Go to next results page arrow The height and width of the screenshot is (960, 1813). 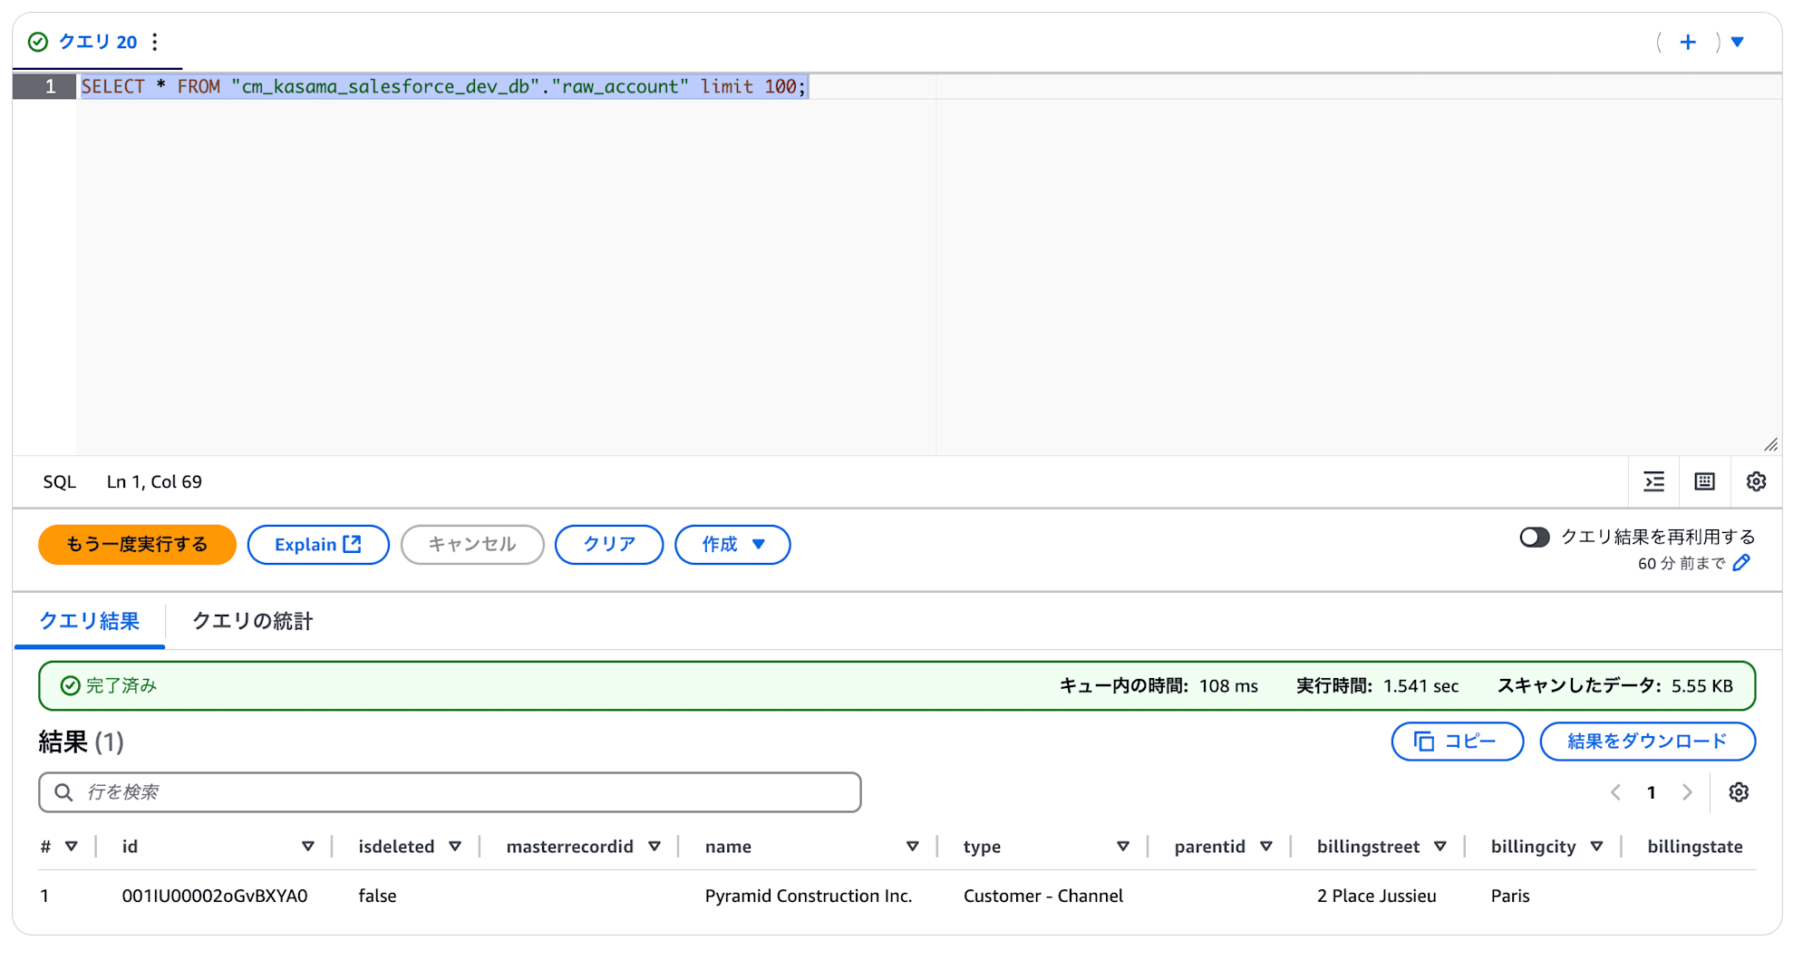[x=1687, y=792]
